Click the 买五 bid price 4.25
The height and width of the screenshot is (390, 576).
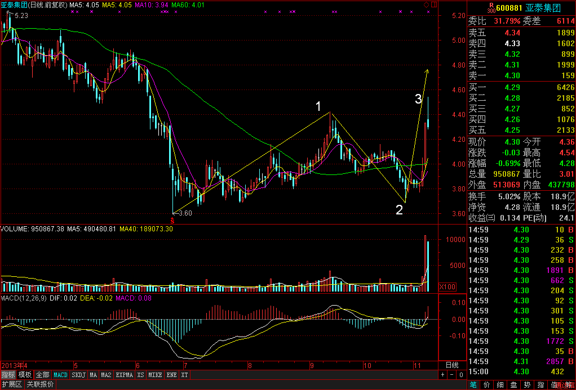(512, 130)
